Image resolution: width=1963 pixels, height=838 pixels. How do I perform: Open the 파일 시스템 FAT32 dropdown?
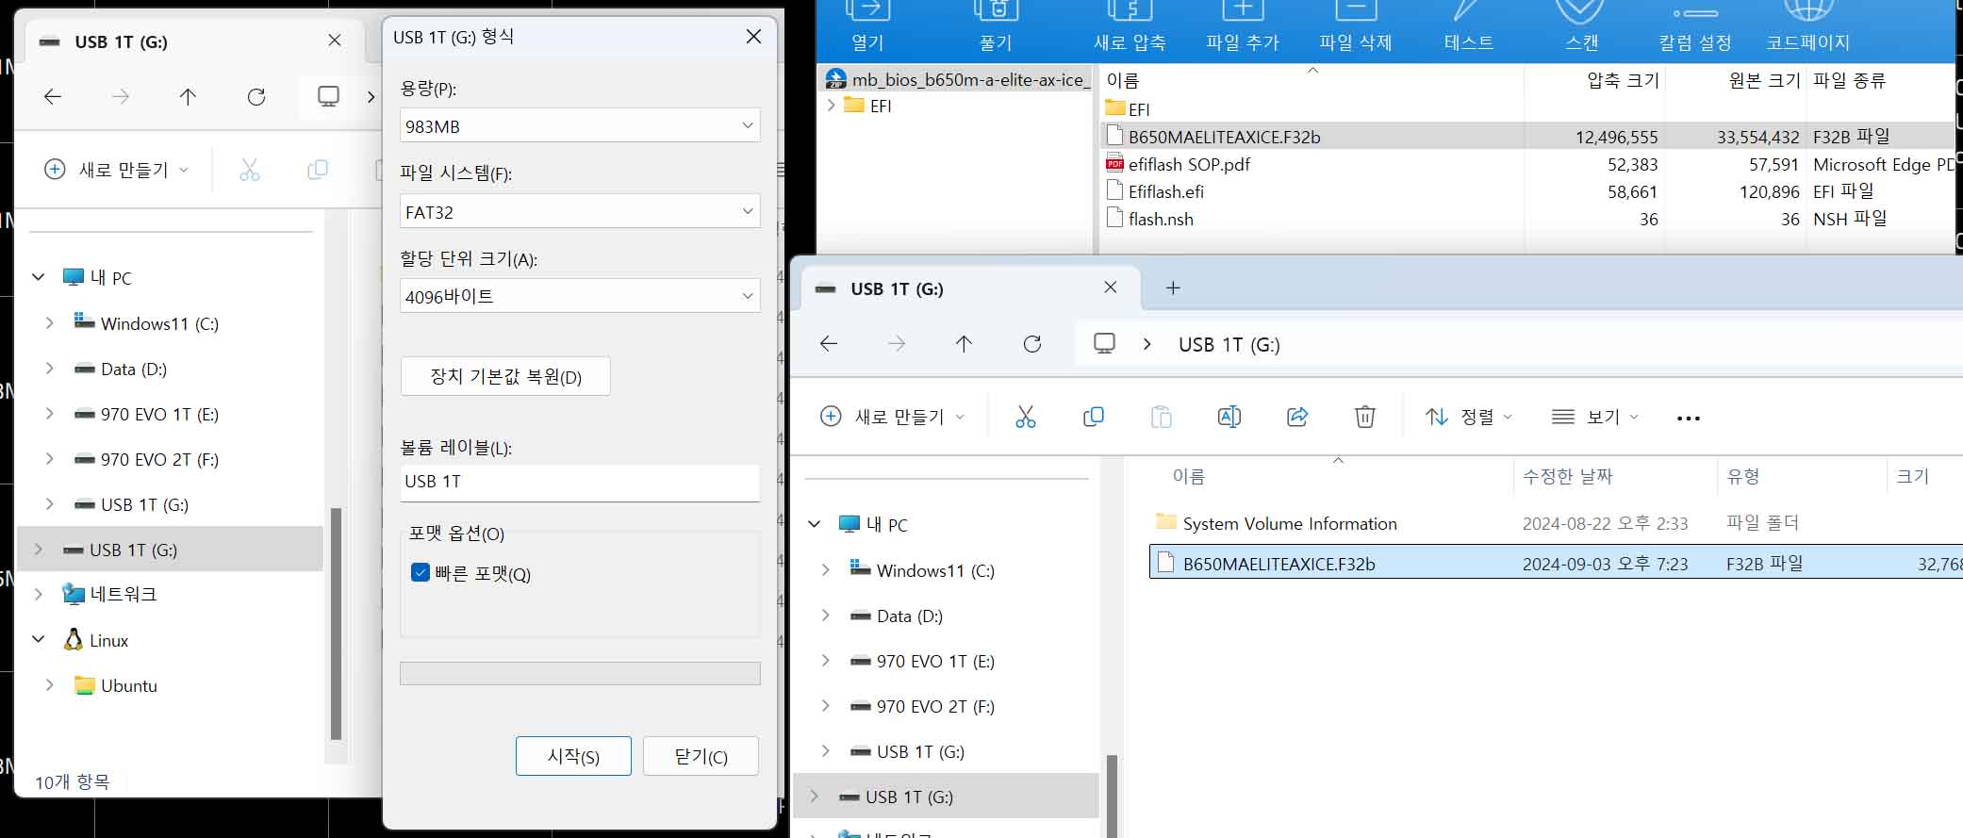[x=580, y=211]
